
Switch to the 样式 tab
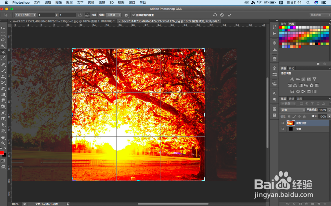(x=291, y=69)
